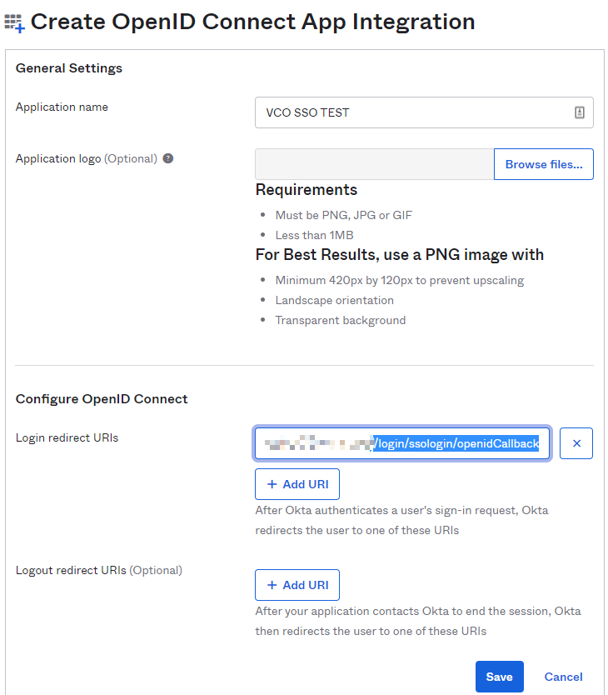Click the Logout redirect URIs (Optional) label
The height and width of the screenshot is (695, 608).
pyautogui.click(x=99, y=570)
